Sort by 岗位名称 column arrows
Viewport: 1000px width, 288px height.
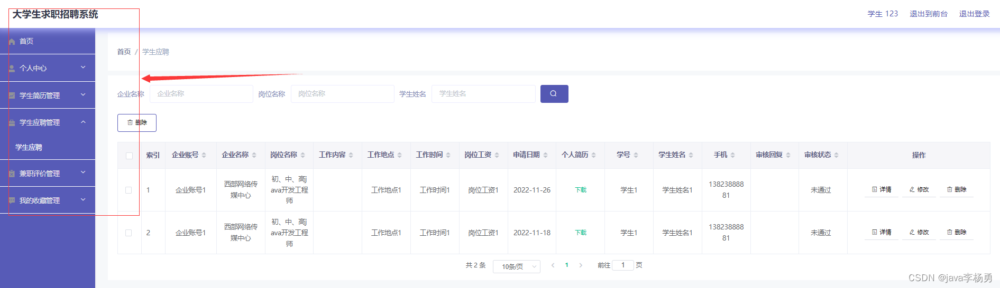click(302, 155)
